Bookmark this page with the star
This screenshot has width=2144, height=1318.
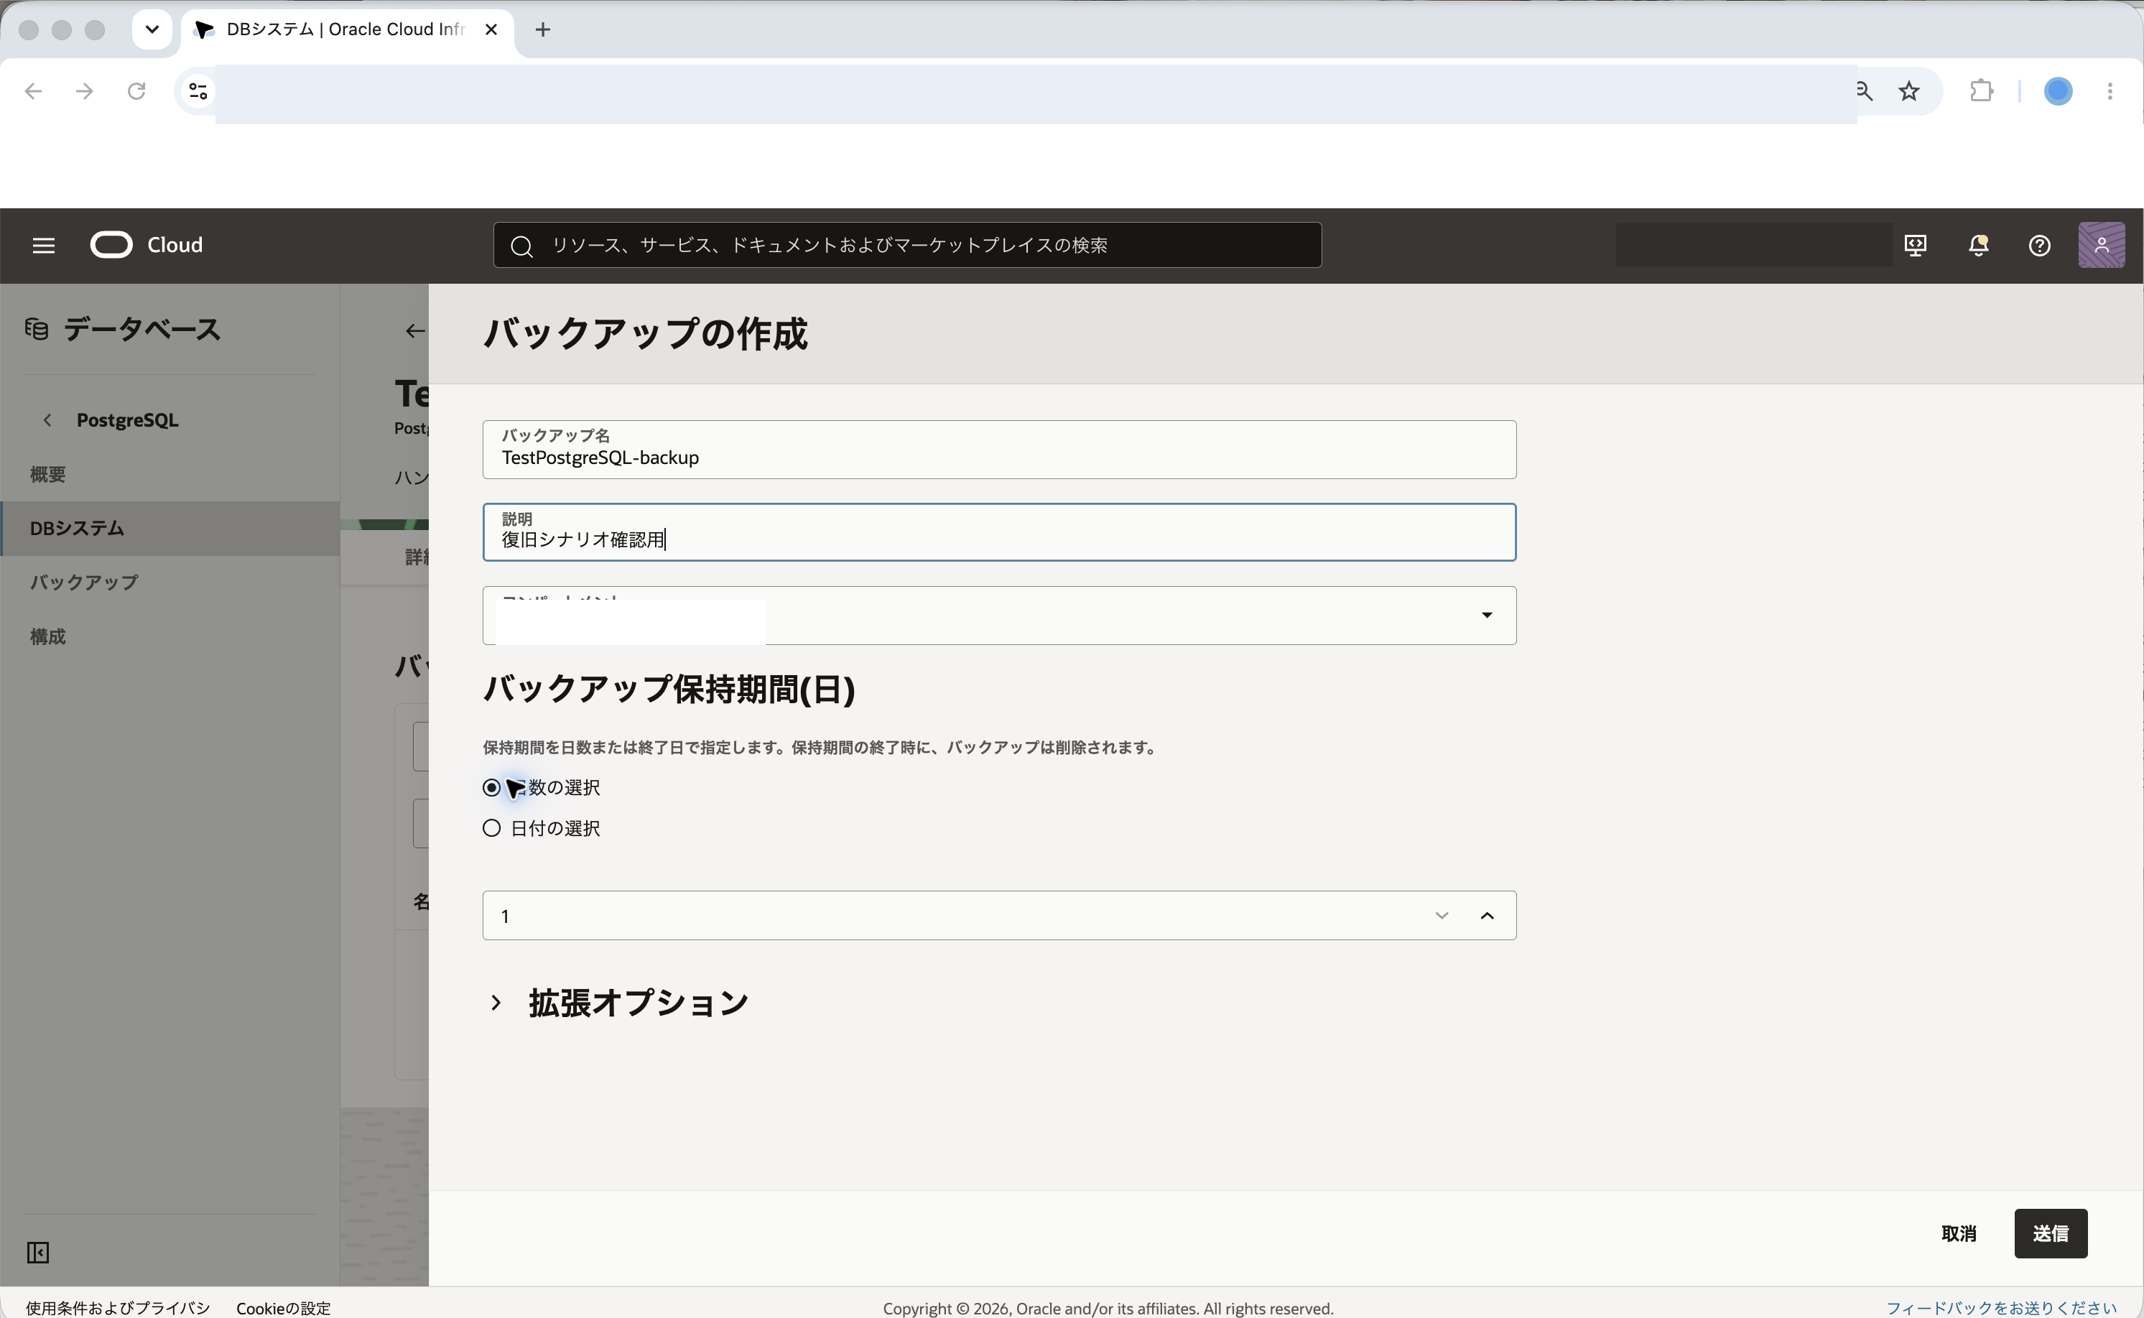coord(1908,91)
